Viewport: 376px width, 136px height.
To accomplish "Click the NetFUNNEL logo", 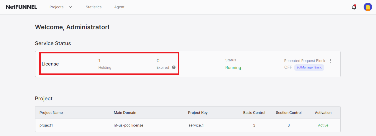I will [x=21, y=7].
